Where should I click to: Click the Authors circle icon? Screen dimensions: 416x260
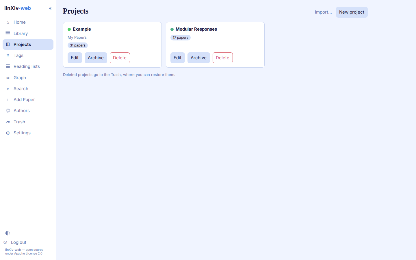[x=8, y=111]
